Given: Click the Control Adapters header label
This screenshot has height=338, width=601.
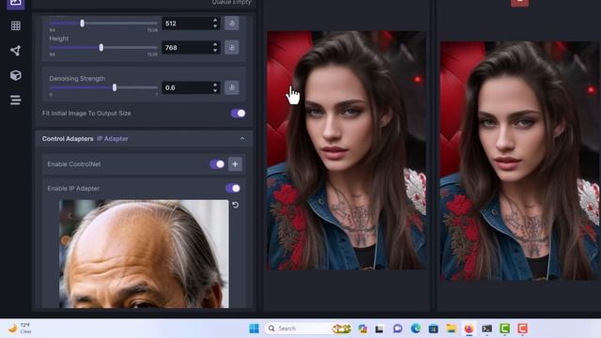Looking at the screenshot, I should pos(68,139).
